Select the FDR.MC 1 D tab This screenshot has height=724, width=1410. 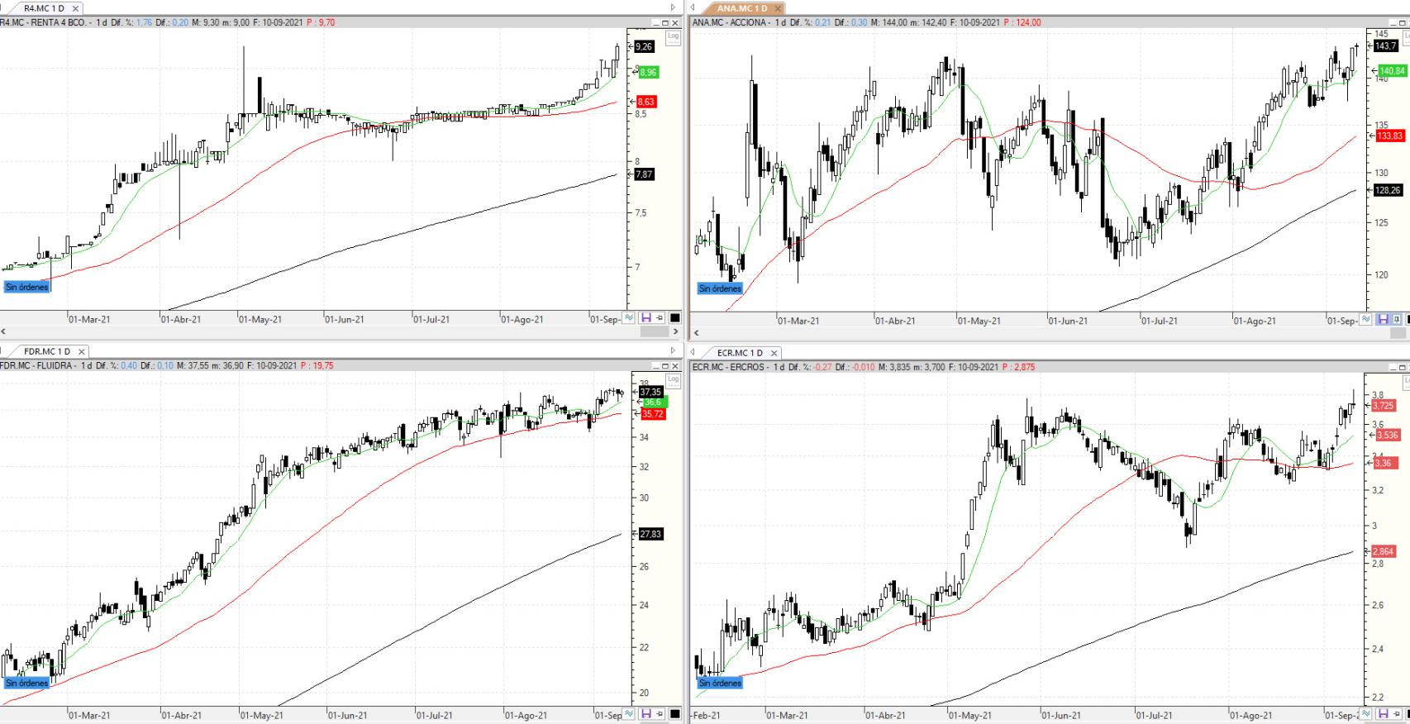click(x=47, y=352)
